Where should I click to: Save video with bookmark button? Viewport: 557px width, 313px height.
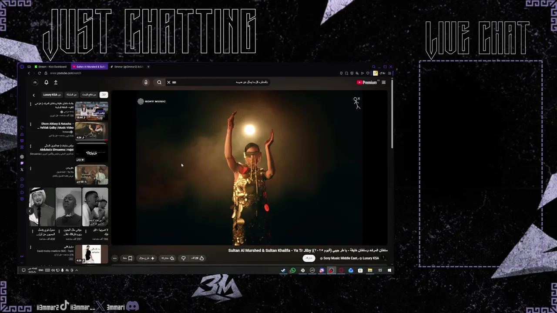click(x=127, y=258)
